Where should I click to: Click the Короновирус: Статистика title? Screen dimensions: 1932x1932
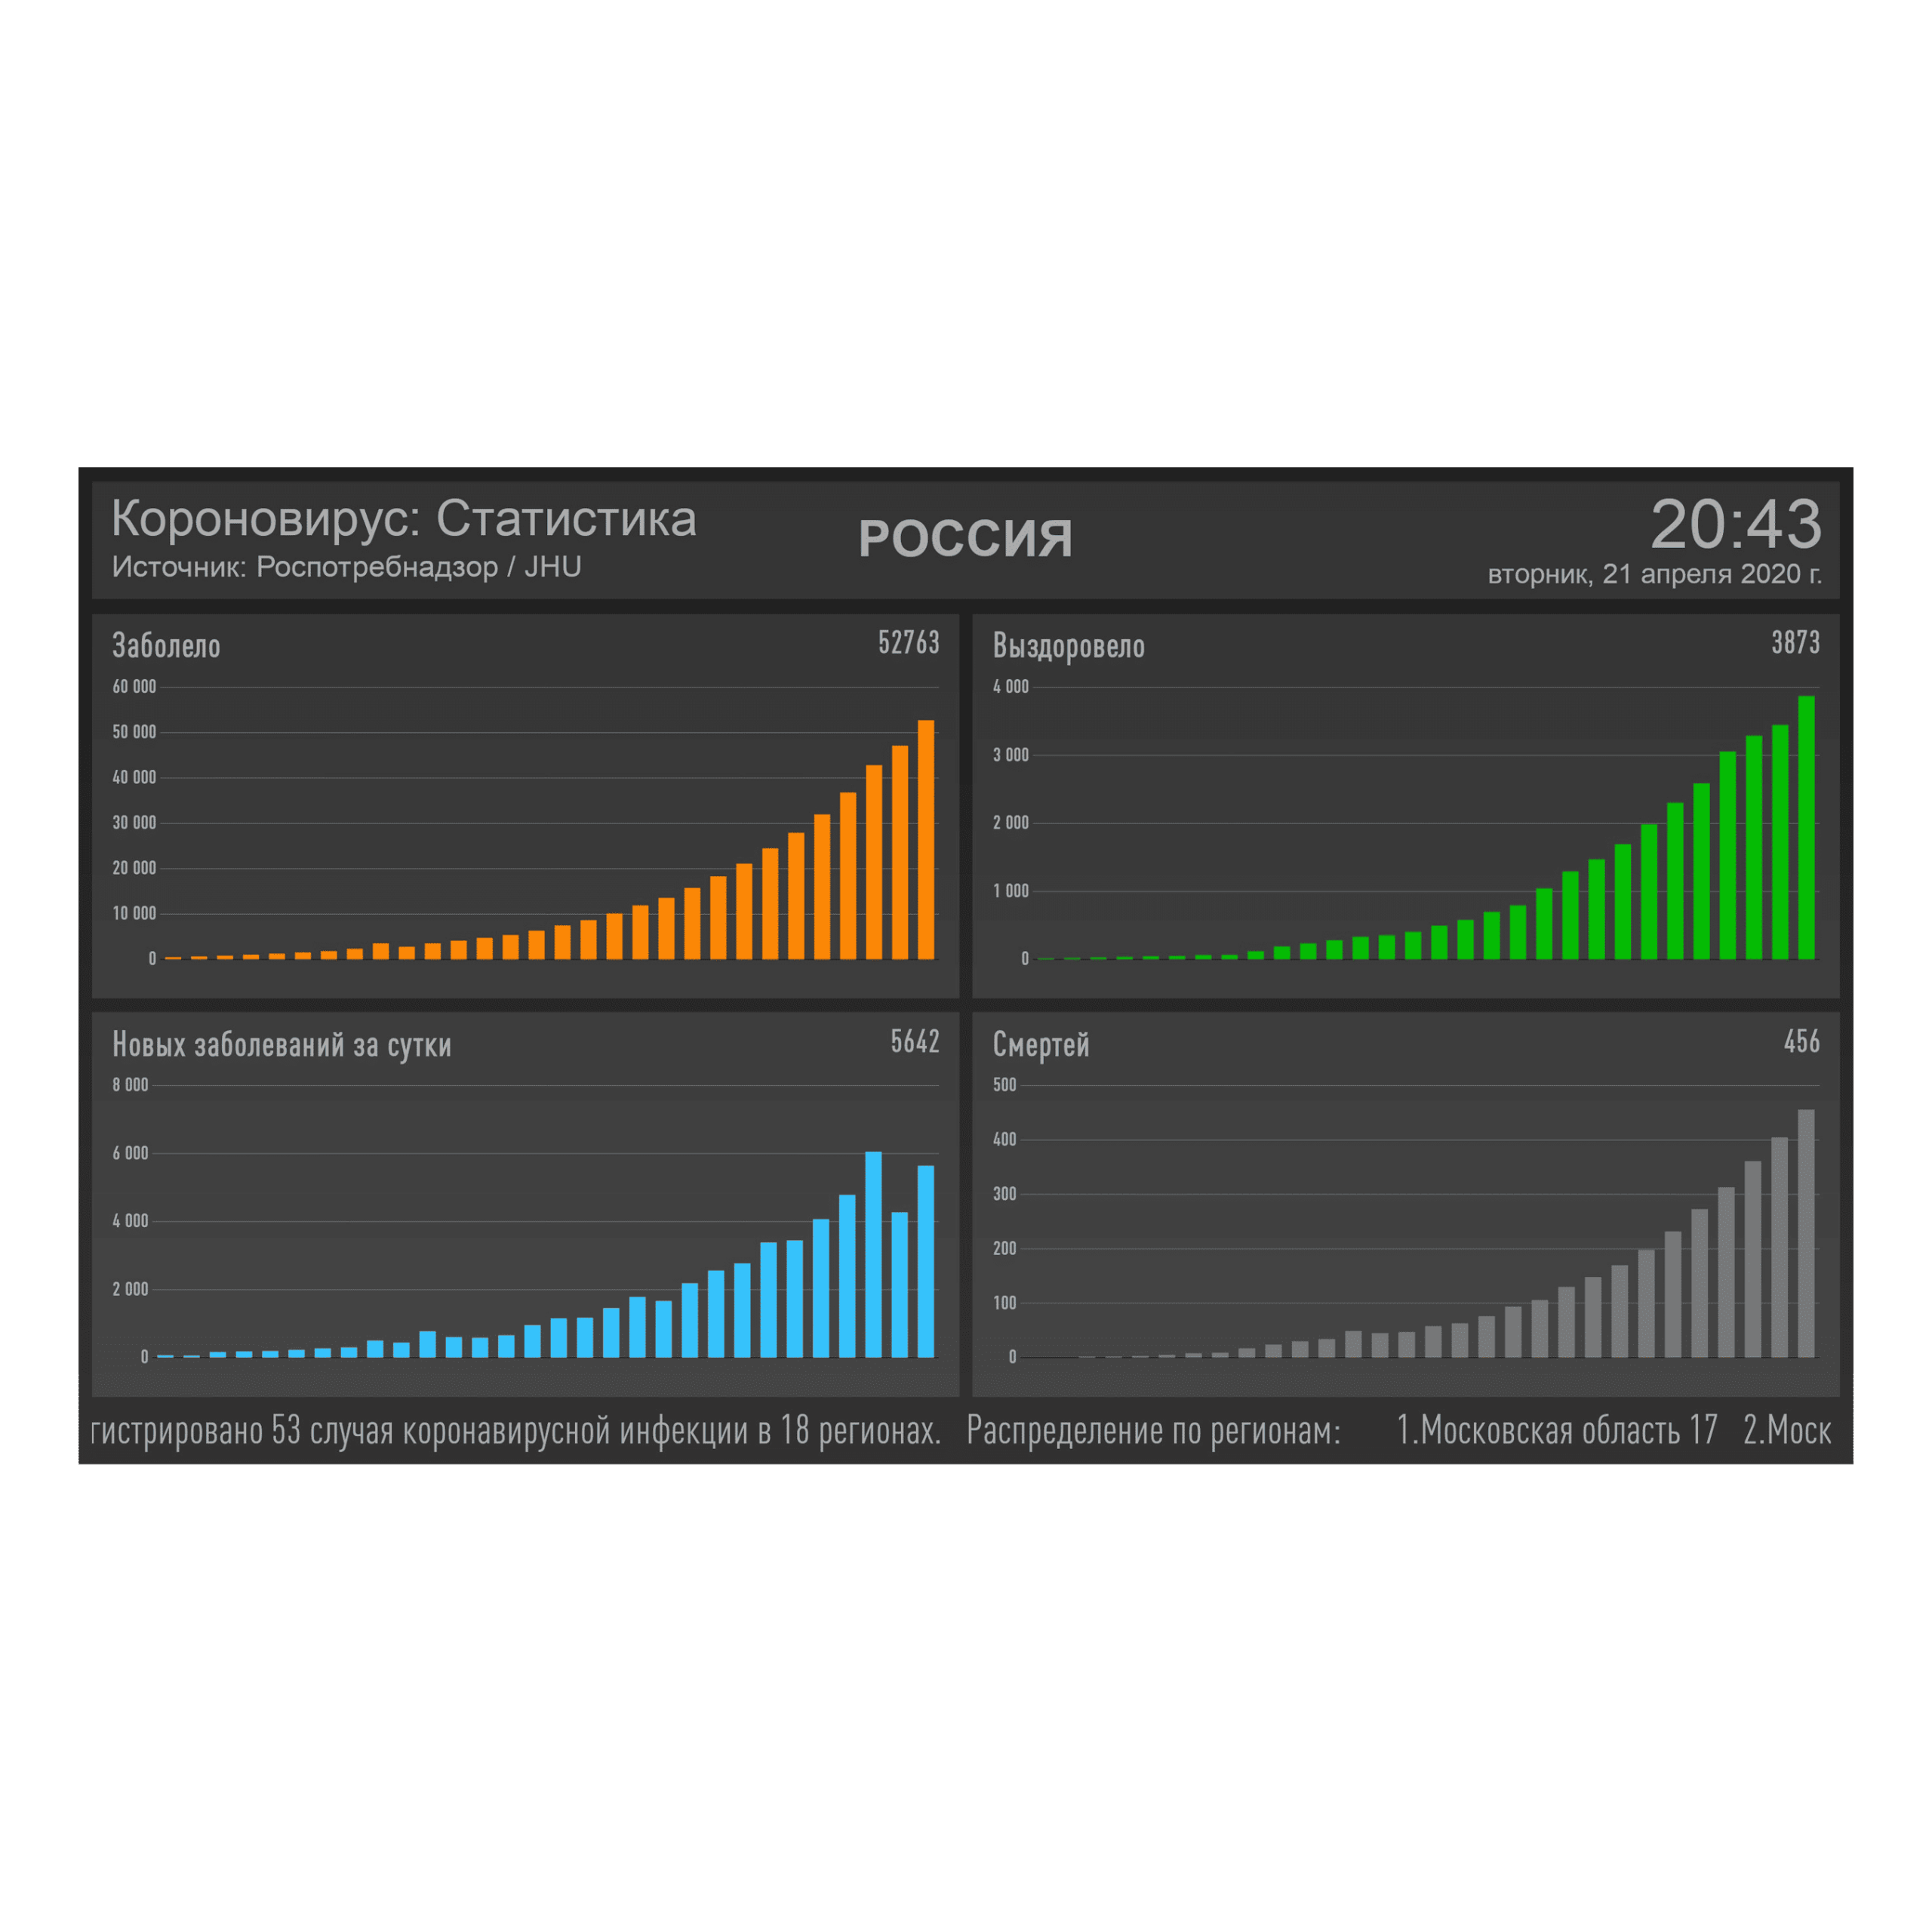(x=403, y=519)
